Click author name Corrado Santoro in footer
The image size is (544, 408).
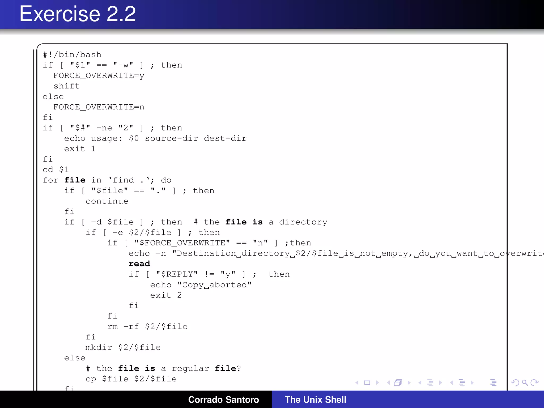click(x=223, y=399)
